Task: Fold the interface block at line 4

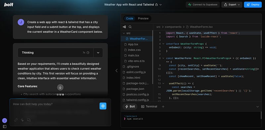Action: coord(163,44)
